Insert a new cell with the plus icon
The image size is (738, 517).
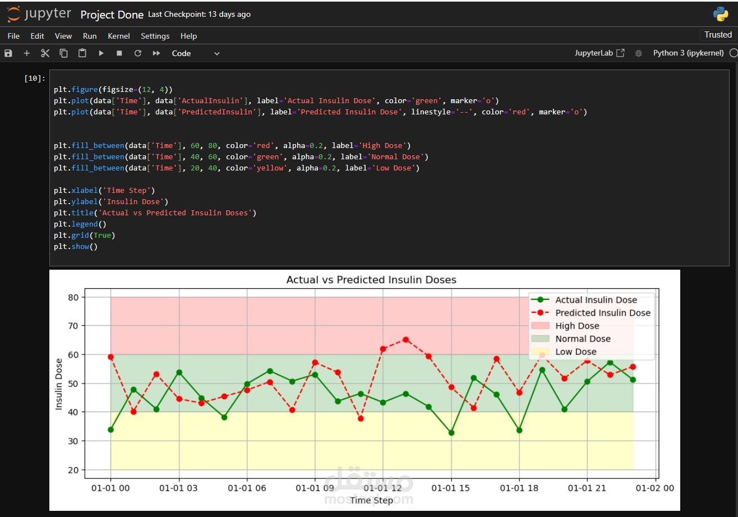tap(26, 53)
